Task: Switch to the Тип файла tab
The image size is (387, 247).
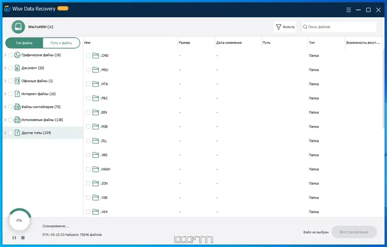Action: [x=24, y=43]
